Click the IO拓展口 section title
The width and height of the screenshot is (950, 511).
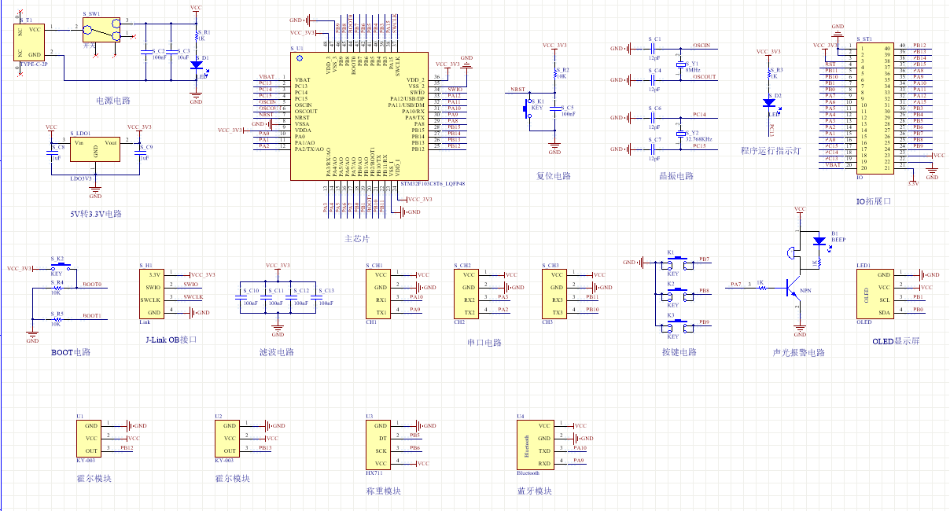click(875, 201)
